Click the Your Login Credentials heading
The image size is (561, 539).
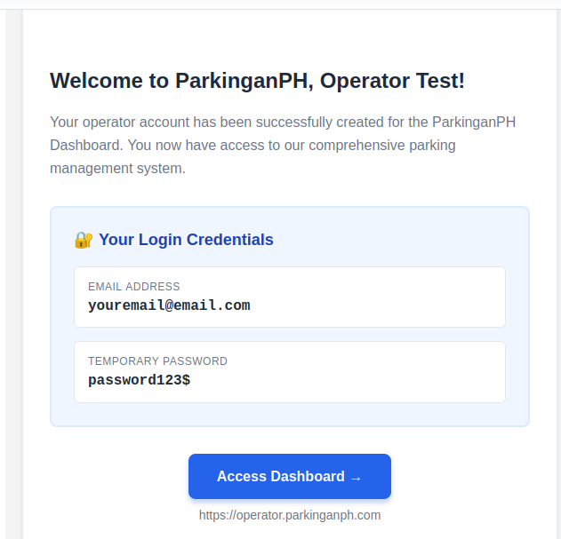click(x=186, y=240)
